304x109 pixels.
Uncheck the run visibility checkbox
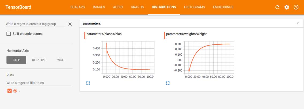click(x=10, y=91)
